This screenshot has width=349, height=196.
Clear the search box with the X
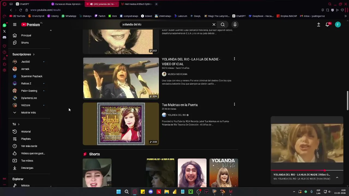(x=214, y=24)
